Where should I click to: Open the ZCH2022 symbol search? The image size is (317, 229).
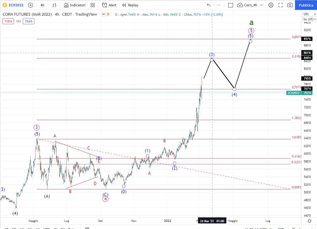coord(13,5)
